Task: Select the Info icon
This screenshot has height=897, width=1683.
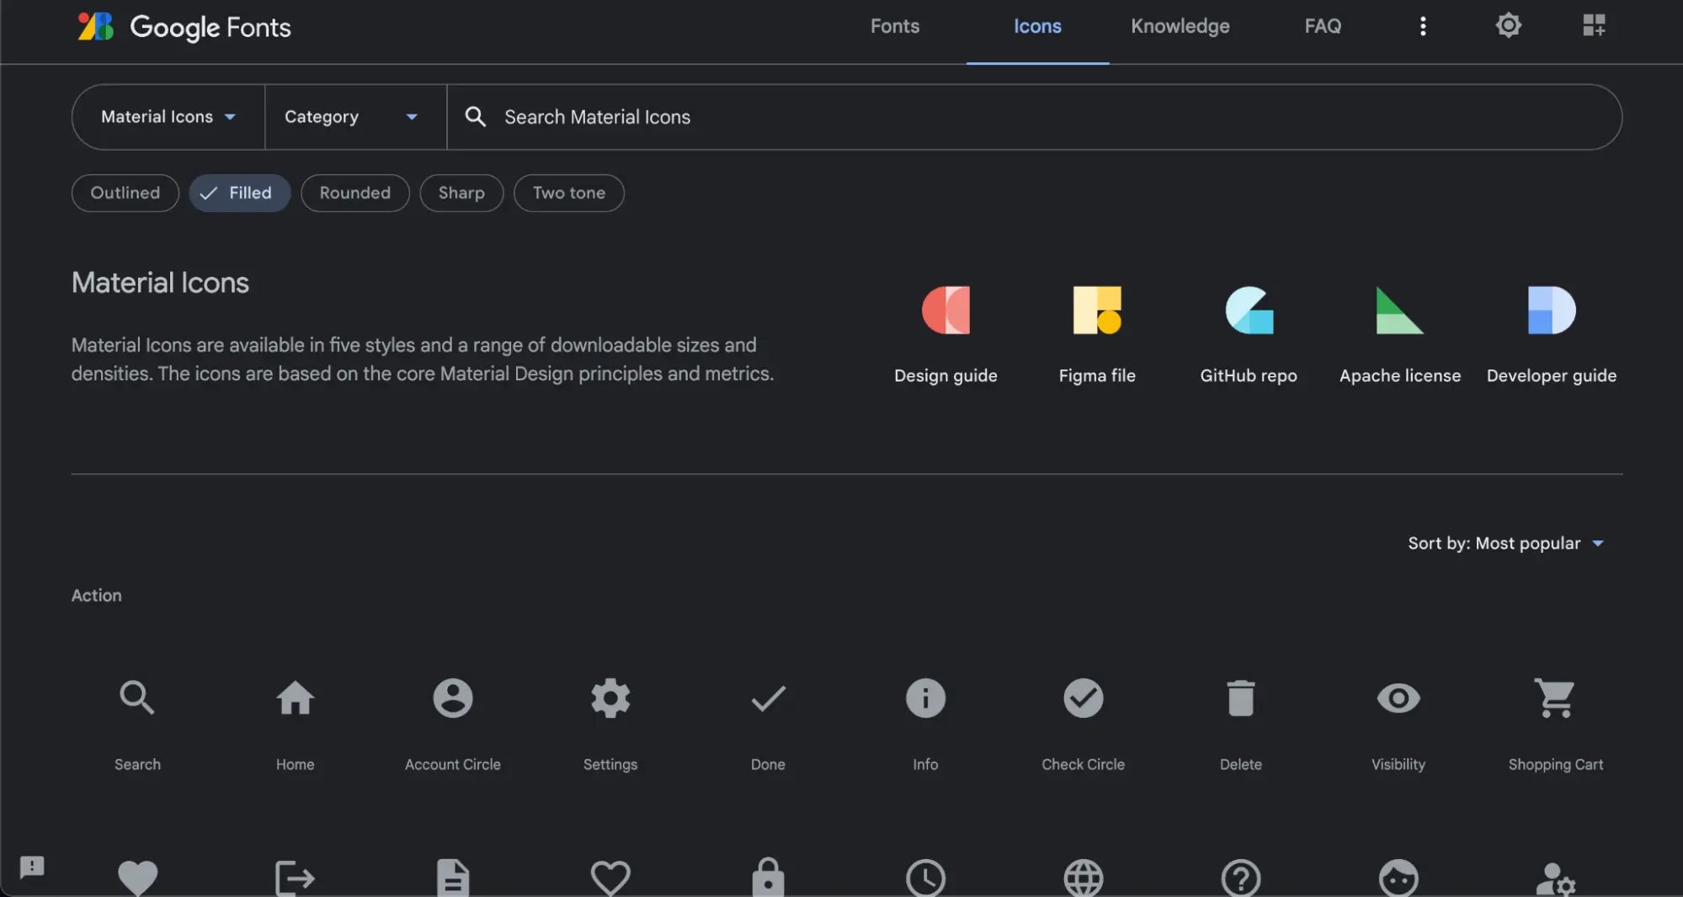Action: (924, 698)
